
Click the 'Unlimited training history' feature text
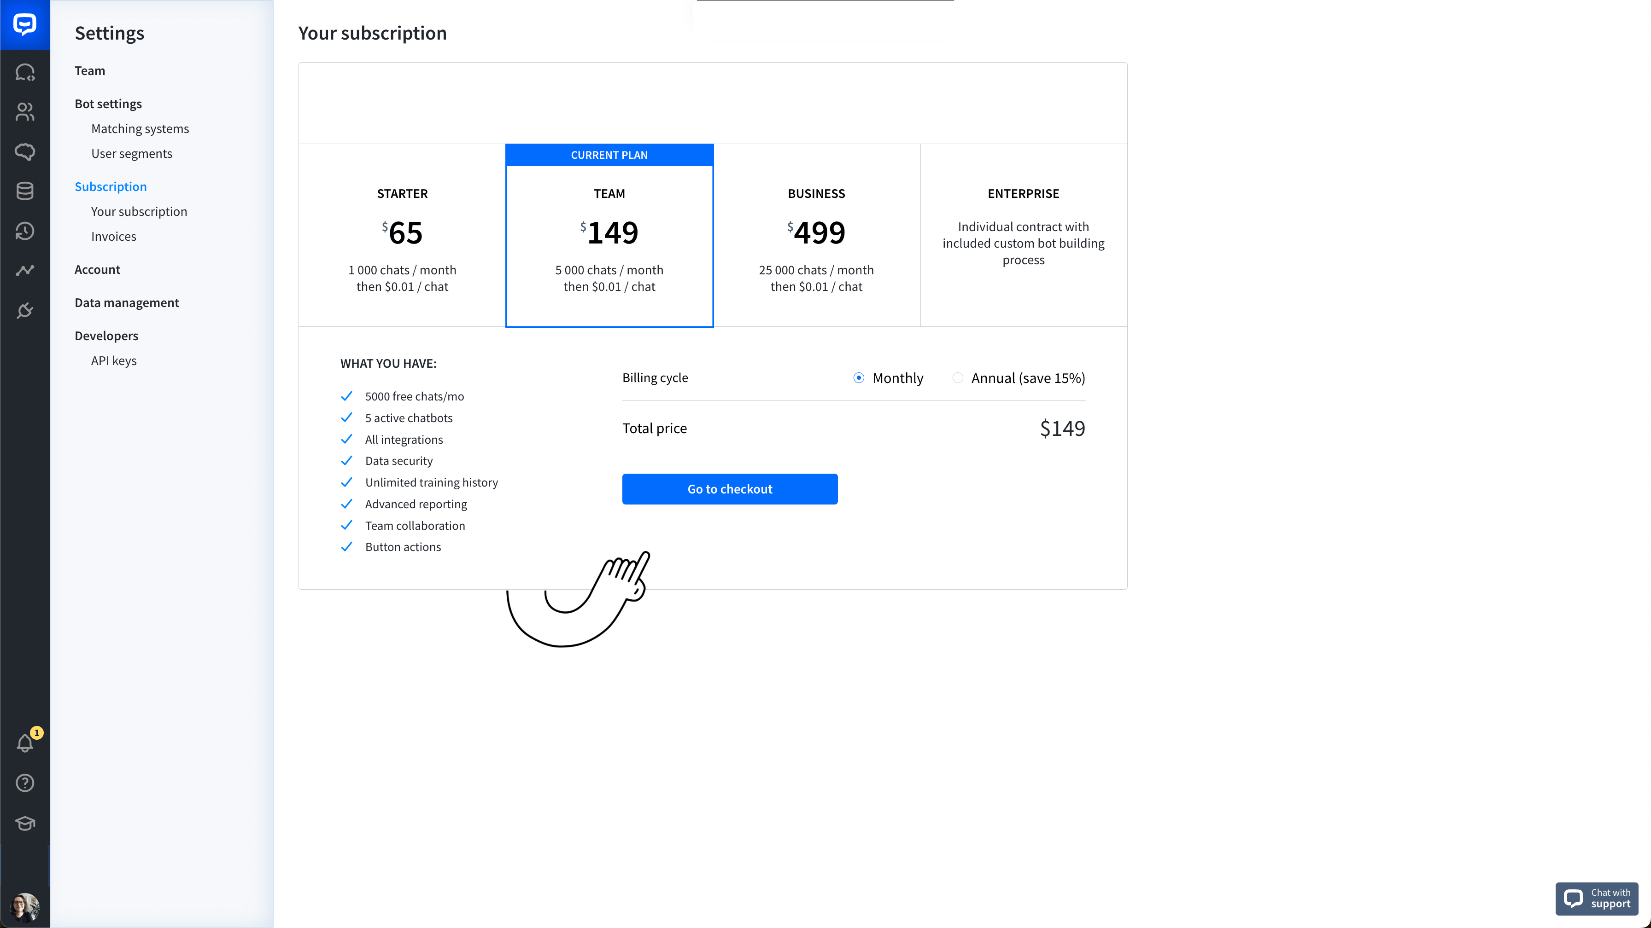[431, 483]
